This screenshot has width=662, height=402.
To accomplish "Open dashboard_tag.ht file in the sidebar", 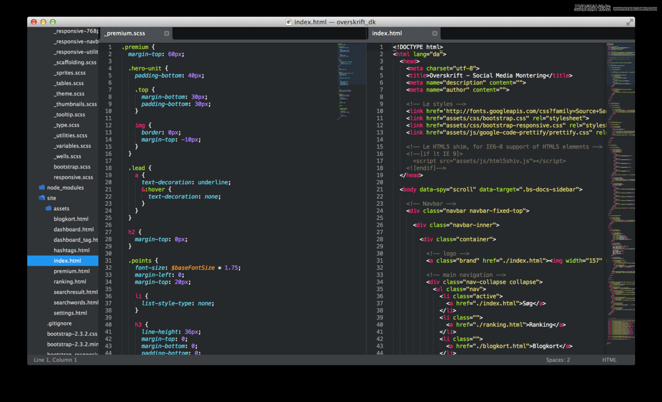I will (76, 240).
